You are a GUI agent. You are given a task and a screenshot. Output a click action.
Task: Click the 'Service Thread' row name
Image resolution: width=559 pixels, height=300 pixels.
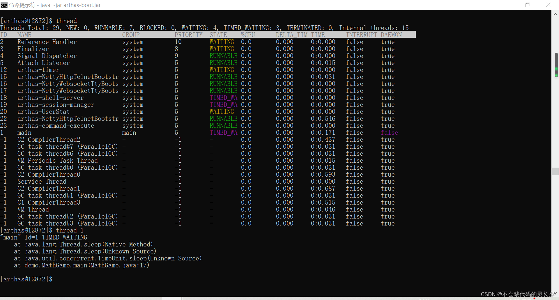(x=42, y=182)
